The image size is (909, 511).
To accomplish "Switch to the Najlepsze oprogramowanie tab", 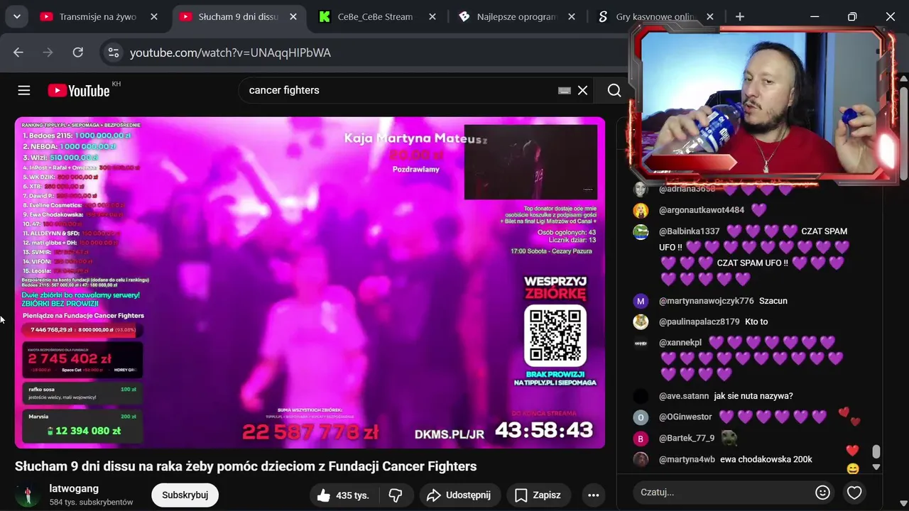I will click(x=517, y=16).
